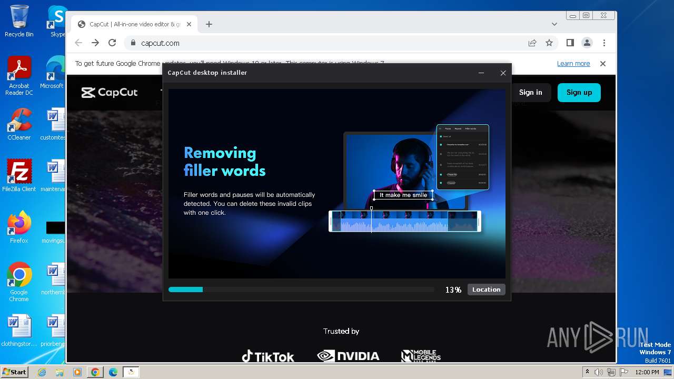Open Microsoft Edge from the taskbar
The image size is (674, 379).
(x=113, y=372)
